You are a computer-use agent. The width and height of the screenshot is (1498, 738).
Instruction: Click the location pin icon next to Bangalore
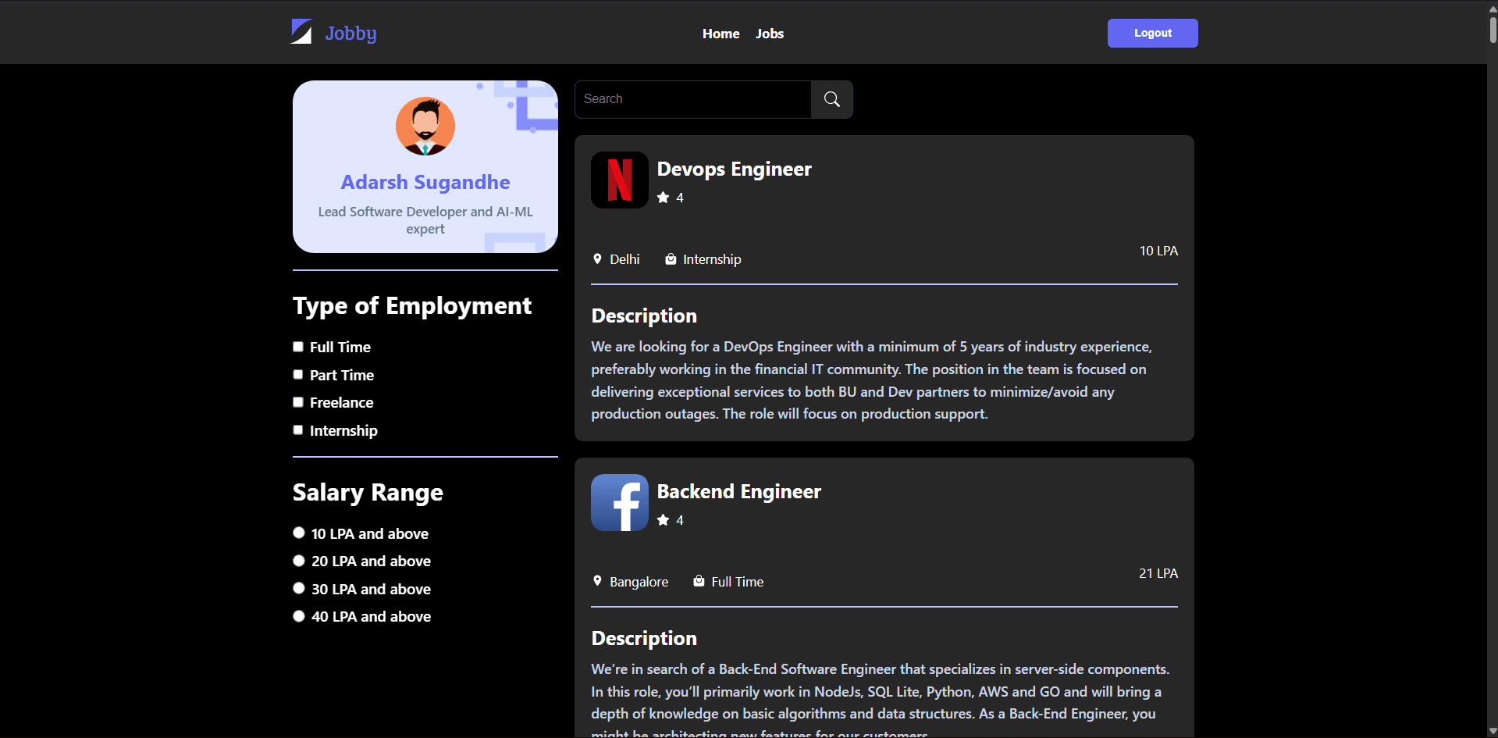pyautogui.click(x=597, y=581)
